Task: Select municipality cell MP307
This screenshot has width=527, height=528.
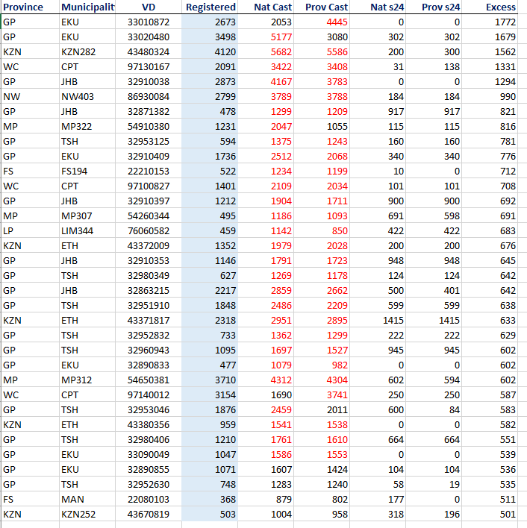Action: click(x=76, y=216)
